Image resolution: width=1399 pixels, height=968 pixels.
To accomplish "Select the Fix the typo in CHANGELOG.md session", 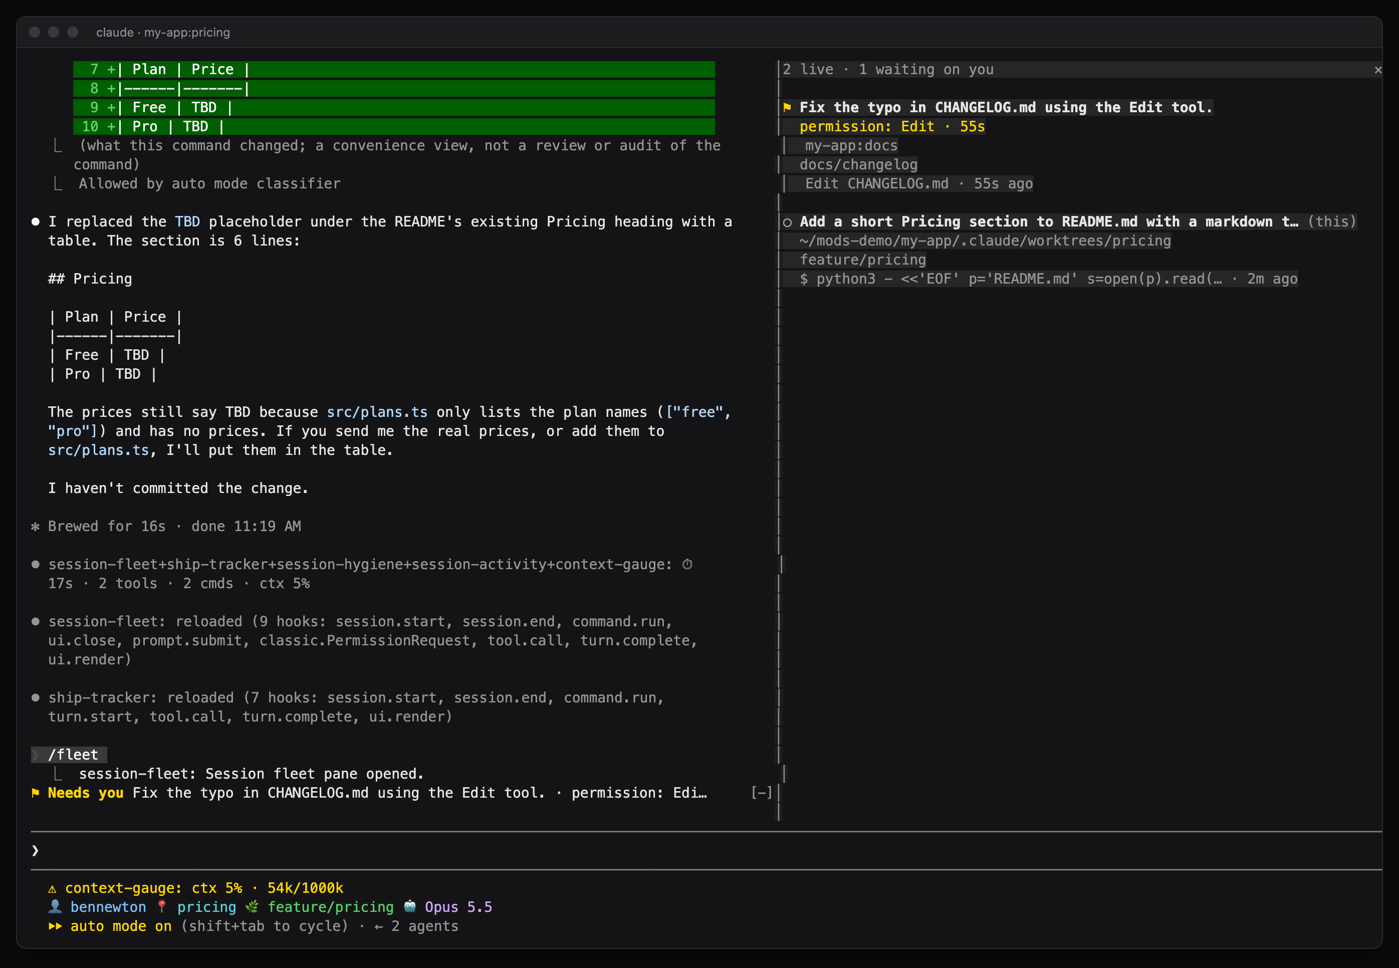I will [x=1006, y=107].
